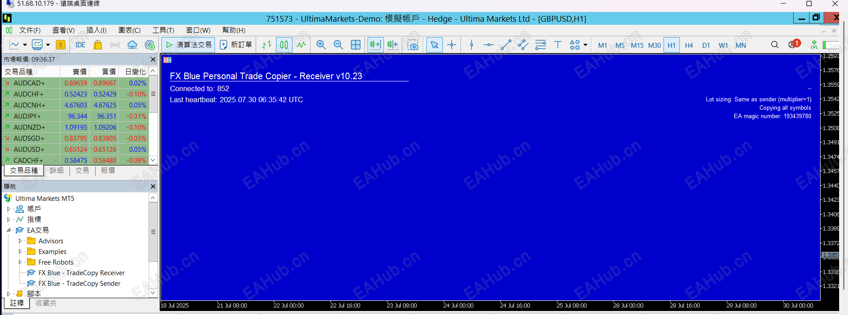This screenshot has width=848, height=315.
Task: Open the chart type dropdown arrow
Action: [x=25, y=45]
